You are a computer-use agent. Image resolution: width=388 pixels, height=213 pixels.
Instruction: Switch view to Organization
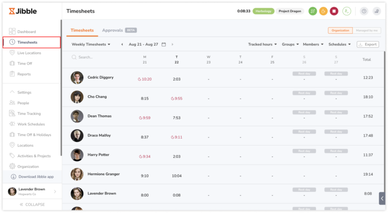point(339,31)
